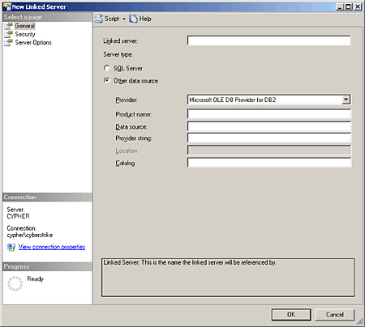Click the Server type label
The height and width of the screenshot is (327, 365).
[x=118, y=54]
